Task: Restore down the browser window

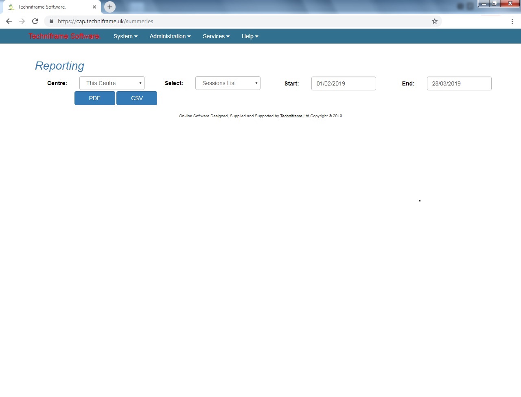Action: coord(494,4)
